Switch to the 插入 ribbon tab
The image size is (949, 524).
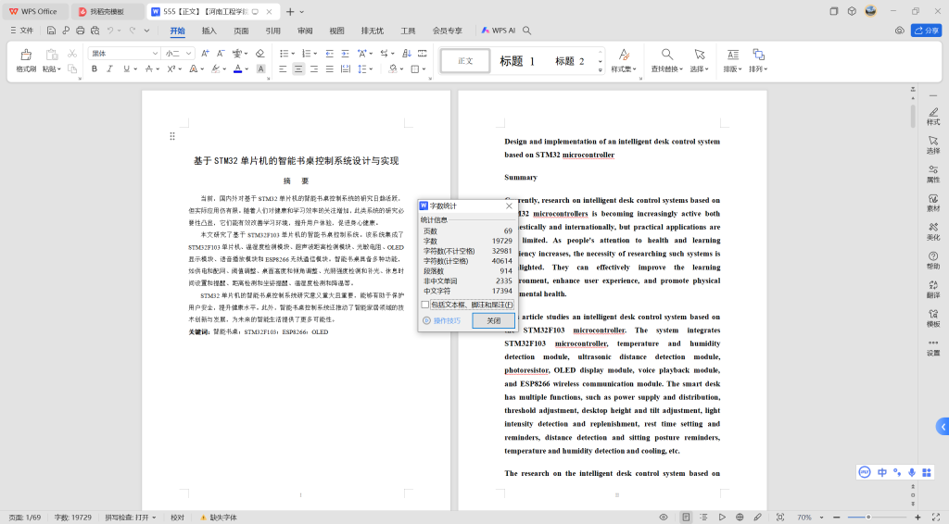pos(209,31)
